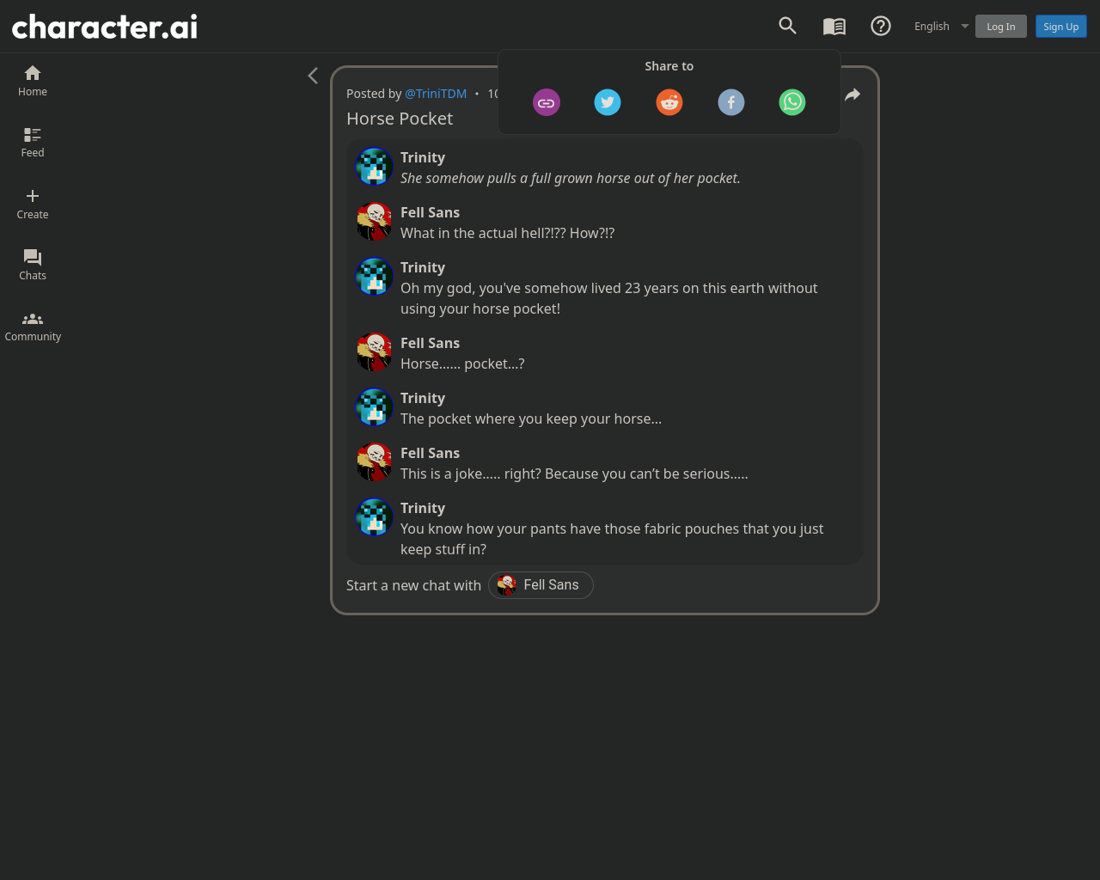Share post to WhatsApp
Screen dimensions: 1100x880
coord(792,102)
